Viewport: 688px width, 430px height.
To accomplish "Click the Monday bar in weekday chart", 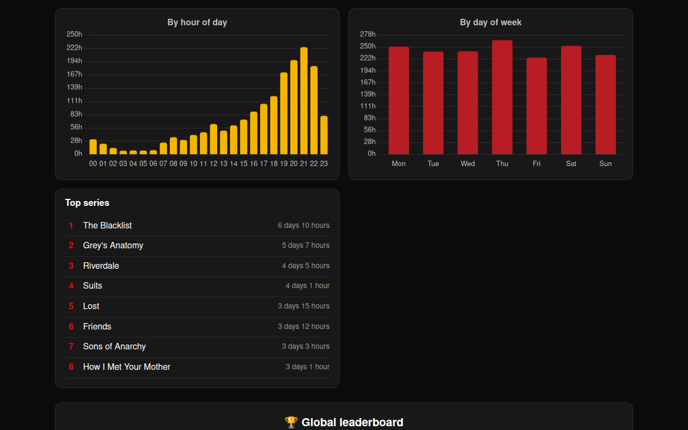I will coord(399,101).
